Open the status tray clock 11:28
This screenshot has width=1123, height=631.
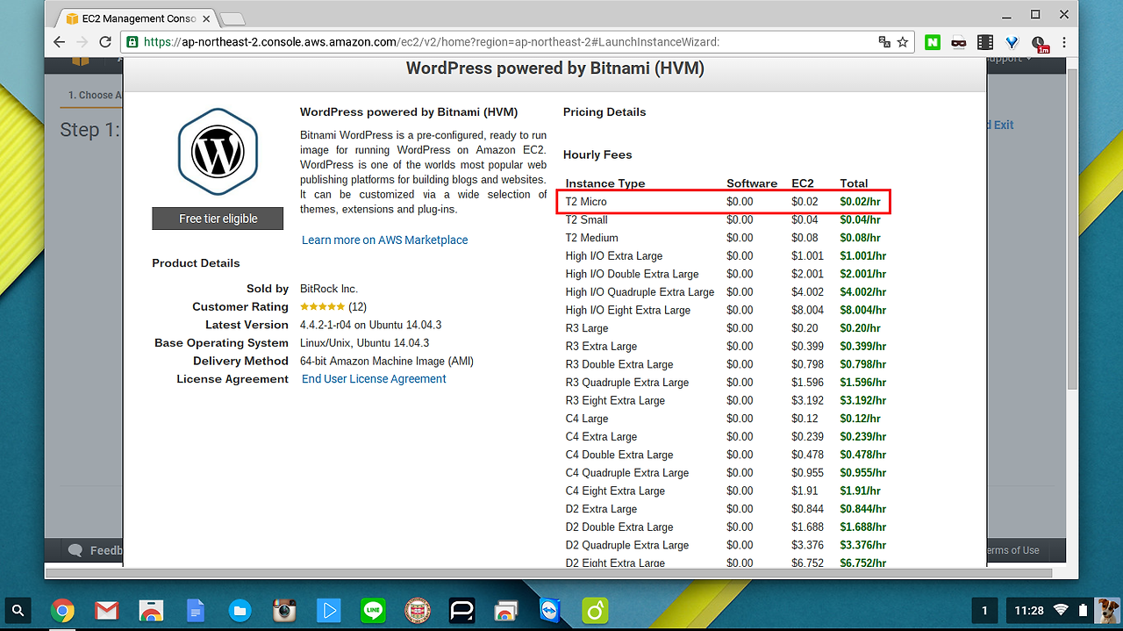1029,611
